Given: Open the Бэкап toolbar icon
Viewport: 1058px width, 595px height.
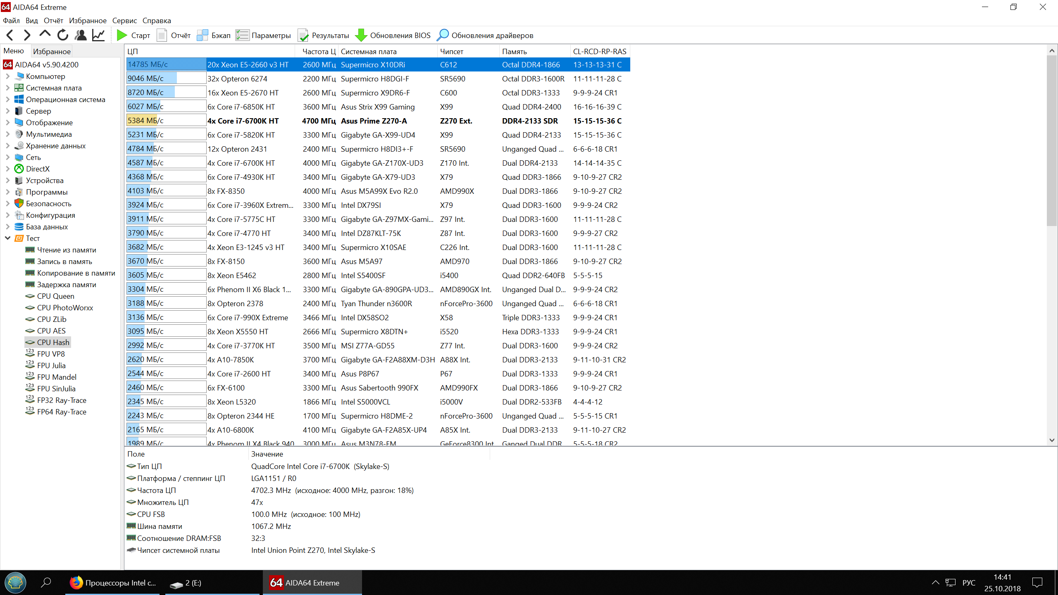Looking at the screenshot, I should point(203,36).
